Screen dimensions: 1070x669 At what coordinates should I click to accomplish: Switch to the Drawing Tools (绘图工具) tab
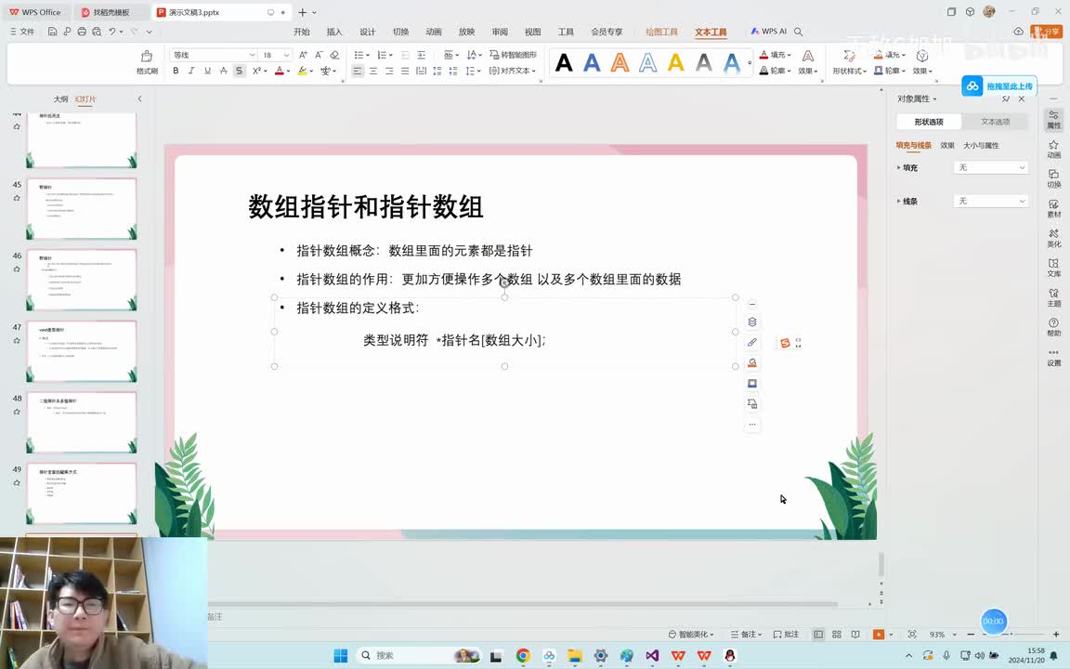661,33
